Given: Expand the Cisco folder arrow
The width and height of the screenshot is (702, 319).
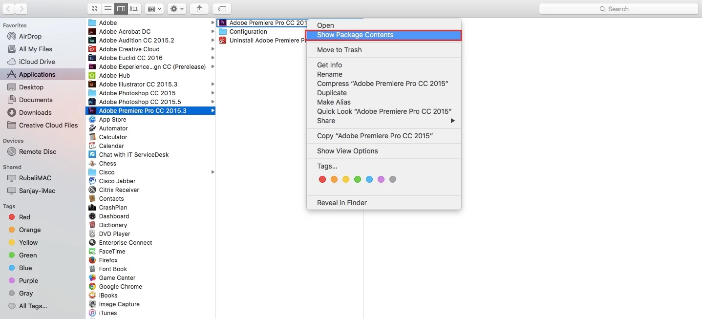Looking at the screenshot, I should tap(213, 172).
